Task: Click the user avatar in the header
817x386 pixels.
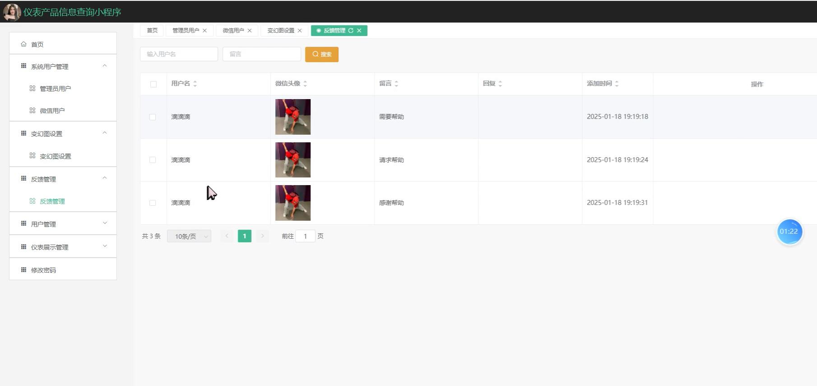Action: [x=12, y=12]
